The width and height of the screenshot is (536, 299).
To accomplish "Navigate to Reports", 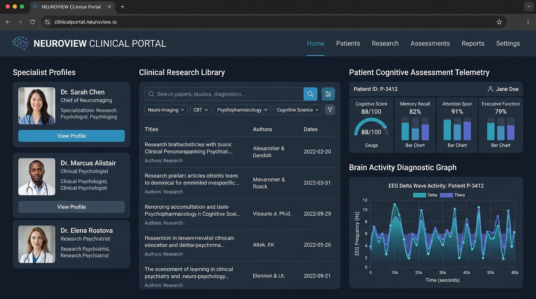I will [x=473, y=44].
